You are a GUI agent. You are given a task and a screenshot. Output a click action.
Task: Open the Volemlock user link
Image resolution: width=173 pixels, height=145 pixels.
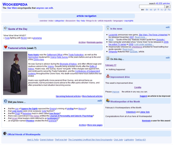point(131,112)
